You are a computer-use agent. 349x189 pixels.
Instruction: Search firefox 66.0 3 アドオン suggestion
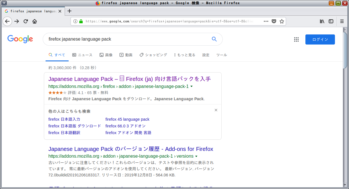[125, 126]
